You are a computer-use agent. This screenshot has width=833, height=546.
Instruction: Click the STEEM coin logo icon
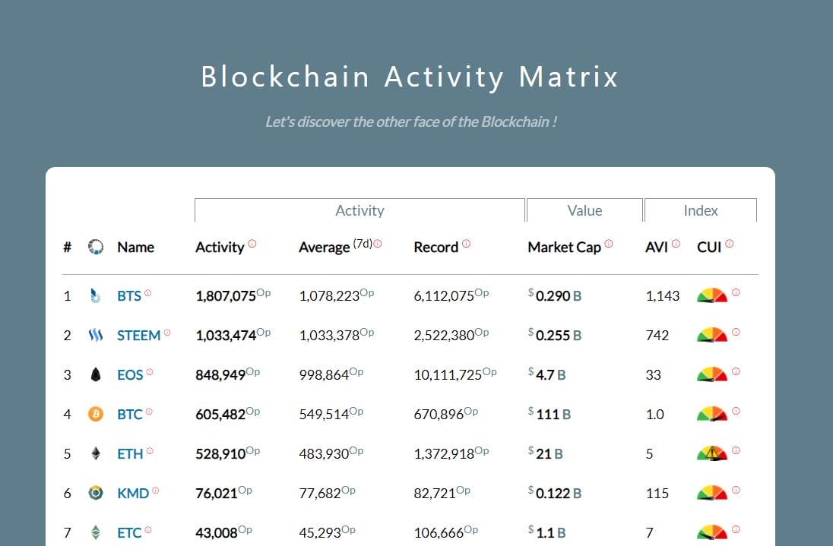coord(96,335)
